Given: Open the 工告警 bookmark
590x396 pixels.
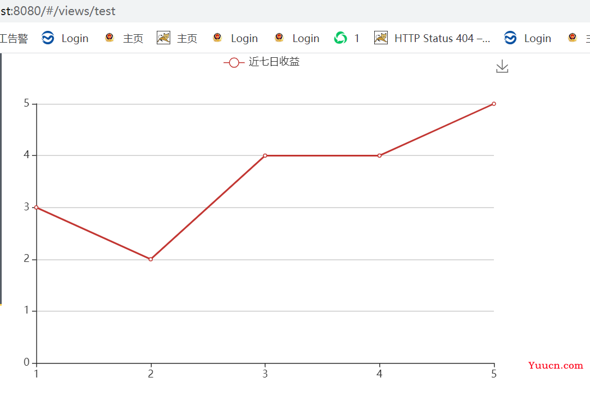Looking at the screenshot, I should pyautogui.click(x=14, y=38).
